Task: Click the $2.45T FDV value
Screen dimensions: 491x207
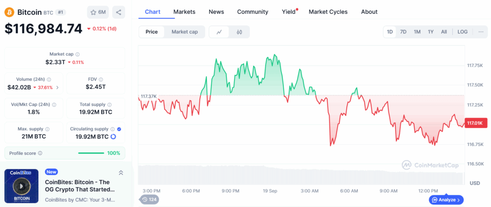Action: pyautogui.click(x=96, y=87)
